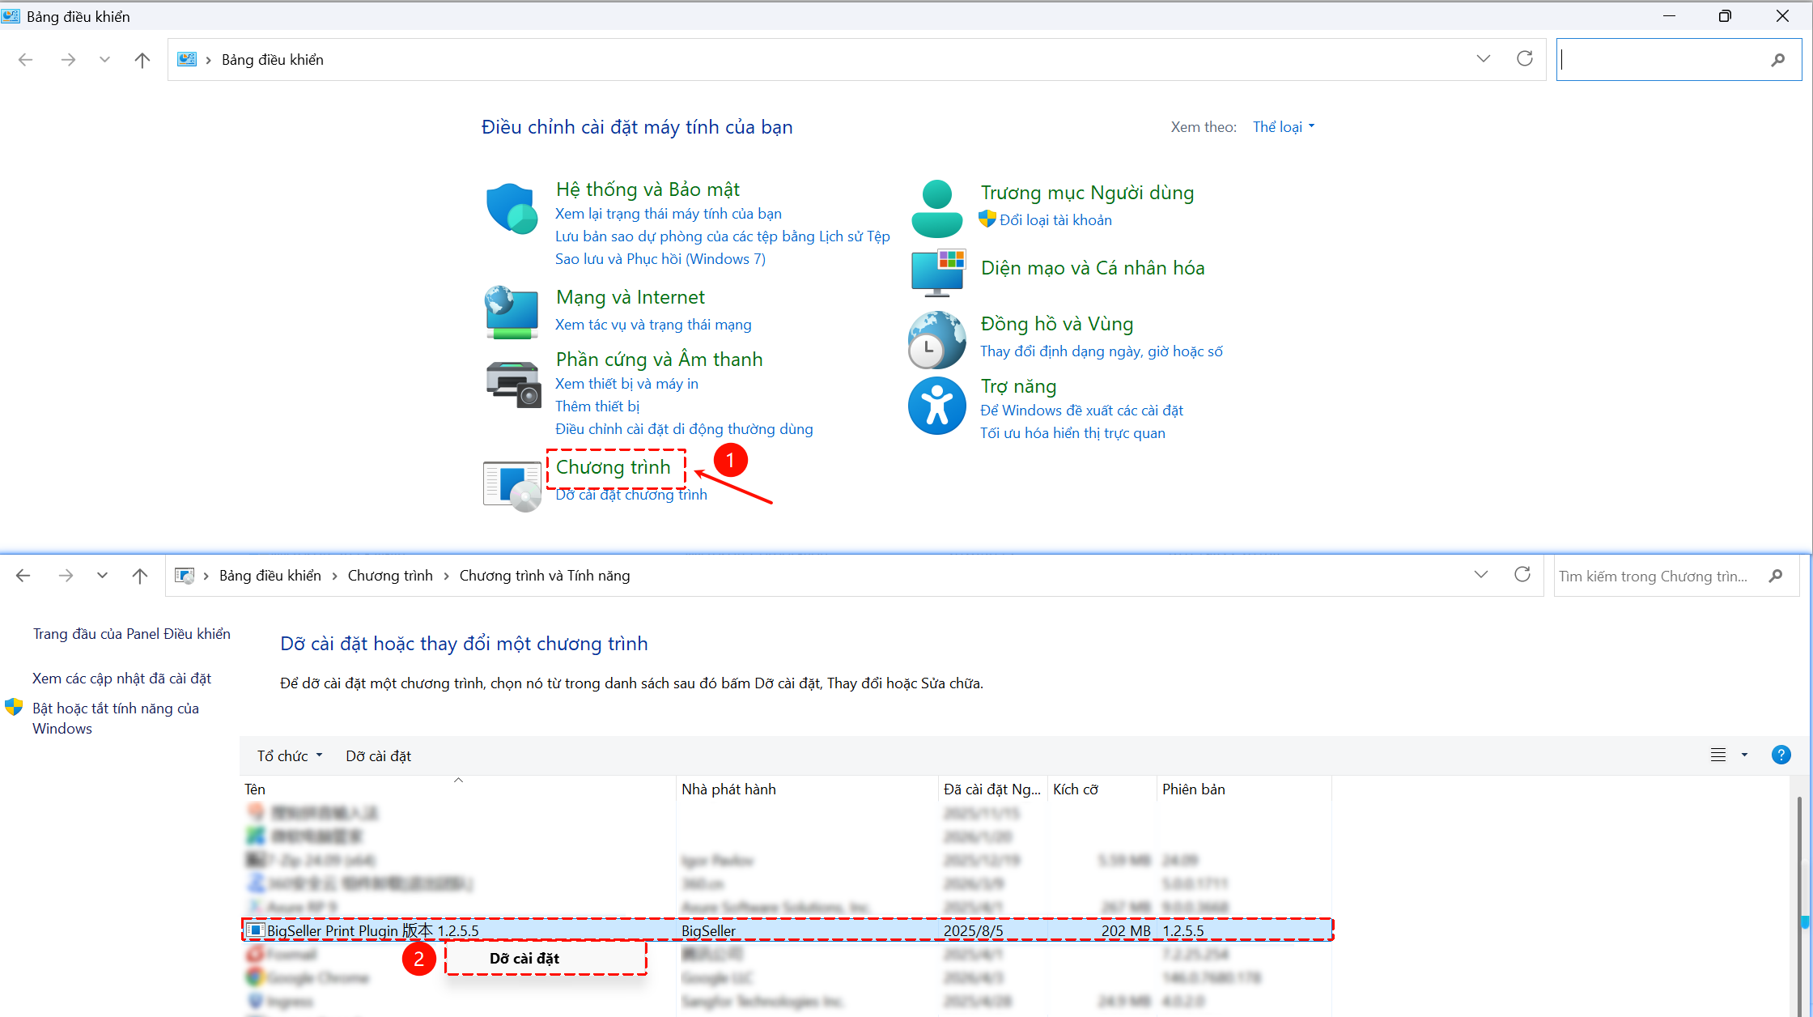Click the printer icon for Phần cứng
Viewport: 1813px width, 1017px height.
(512, 384)
